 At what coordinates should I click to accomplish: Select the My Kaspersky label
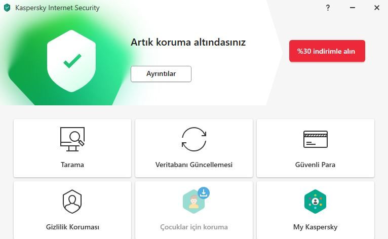click(315, 227)
